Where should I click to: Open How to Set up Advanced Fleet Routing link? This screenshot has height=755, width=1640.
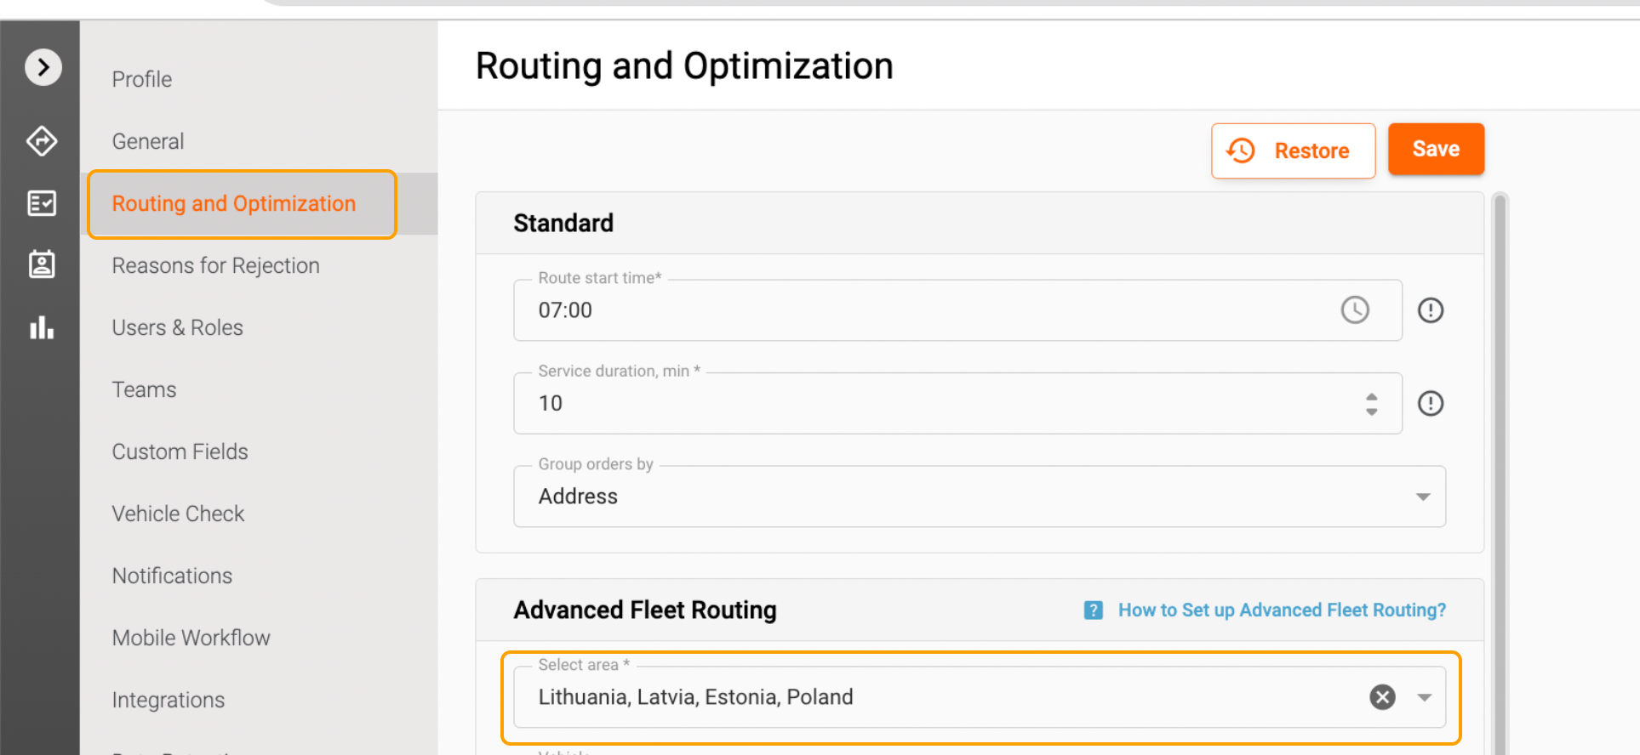[1282, 610]
